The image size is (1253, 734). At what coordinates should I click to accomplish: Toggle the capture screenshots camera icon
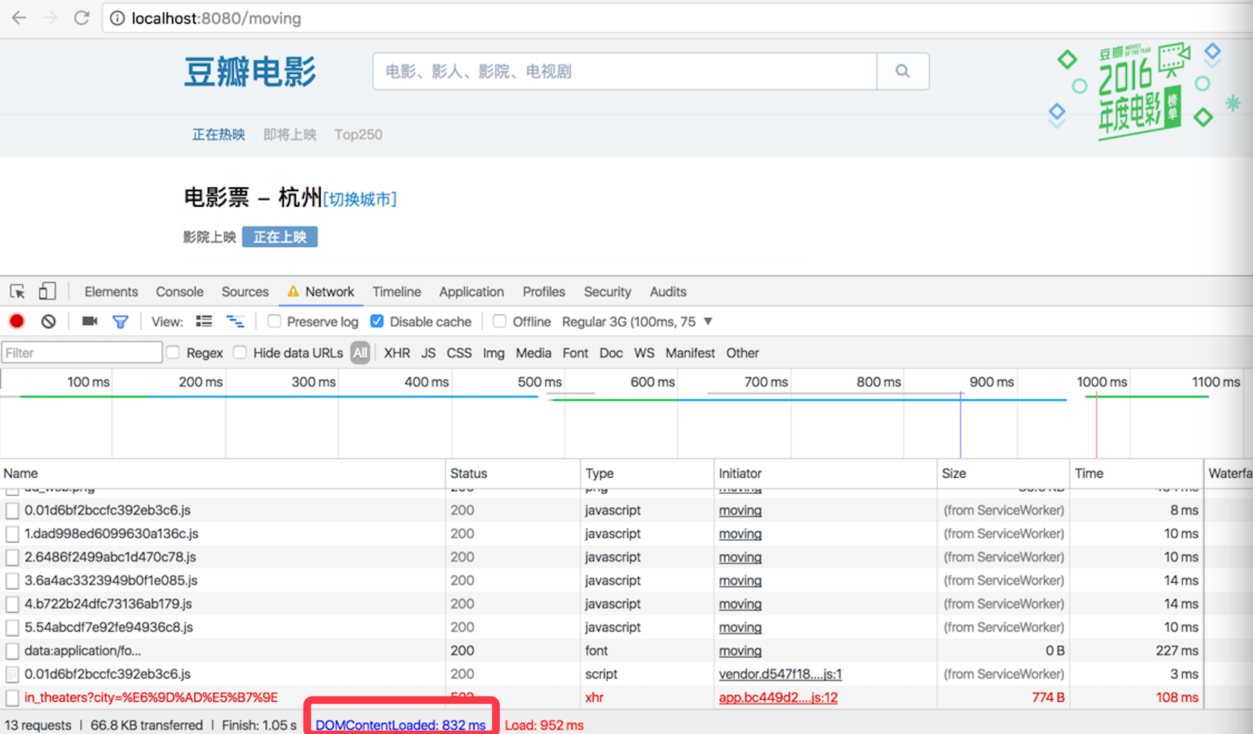pyautogui.click(x=89, y=321)
